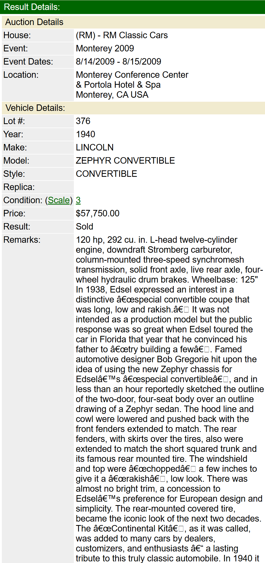Select the Vehicle Details section heading
The image size is (265, 563).
(x=35, y=108)
